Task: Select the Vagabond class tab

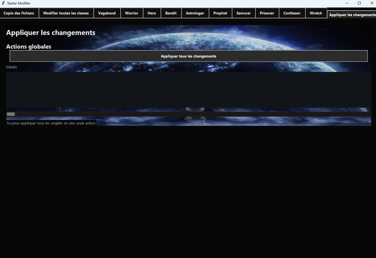Action: point(107,13)
